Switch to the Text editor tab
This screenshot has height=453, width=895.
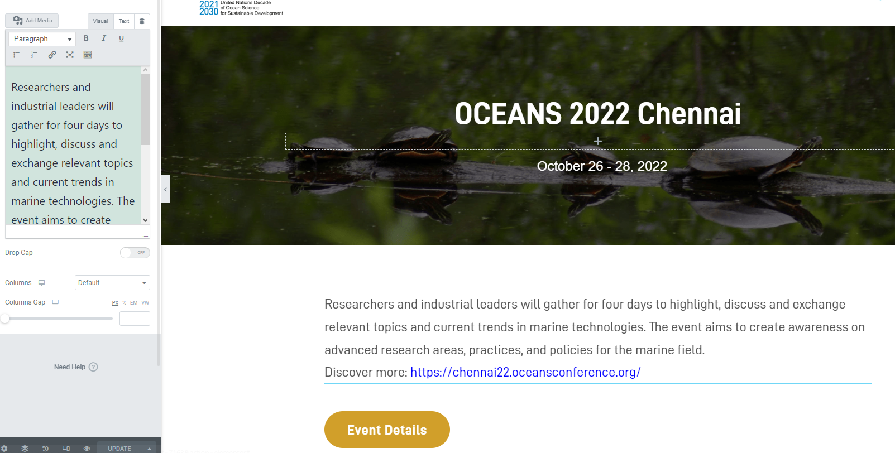click(x=124, y=21)
